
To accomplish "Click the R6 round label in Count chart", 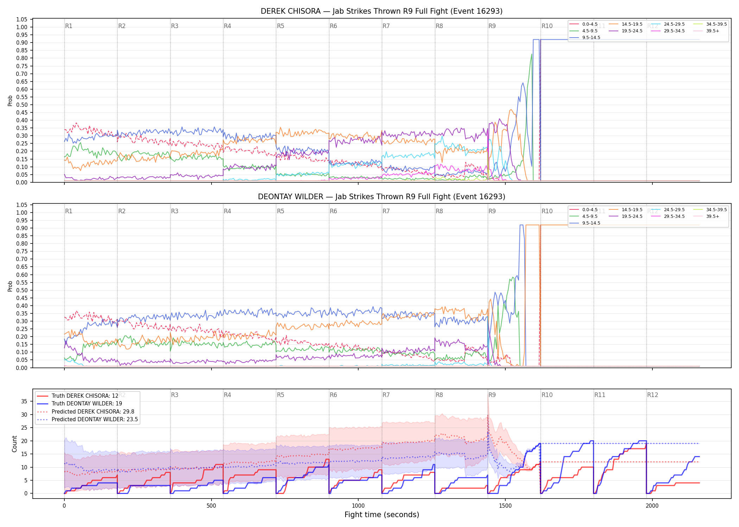I will point(333,395).
